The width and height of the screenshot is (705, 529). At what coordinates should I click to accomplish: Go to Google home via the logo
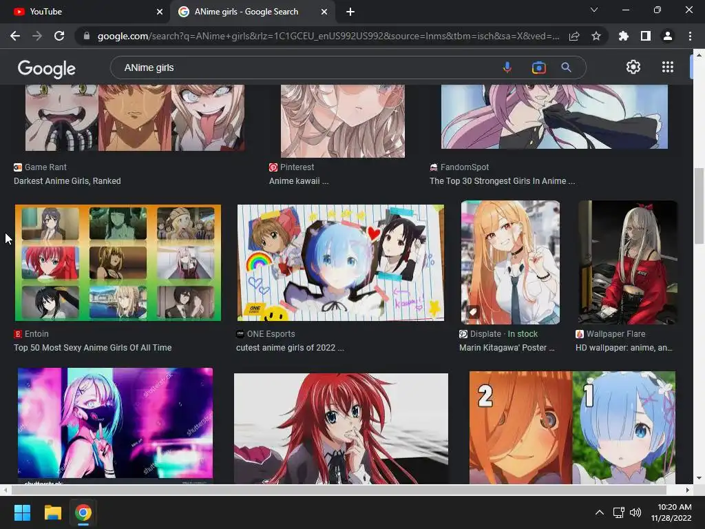[x=47, y=68]
